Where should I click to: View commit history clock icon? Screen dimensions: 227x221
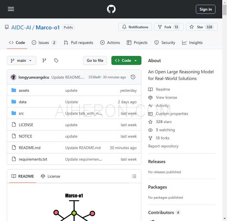tap(133, 77)
